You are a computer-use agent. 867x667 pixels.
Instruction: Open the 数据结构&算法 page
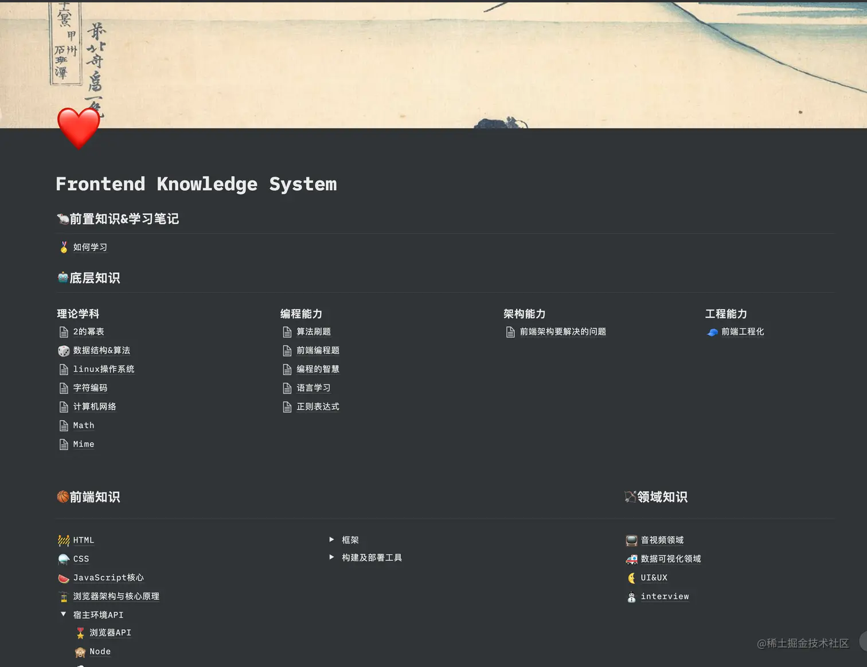[101, 351]
